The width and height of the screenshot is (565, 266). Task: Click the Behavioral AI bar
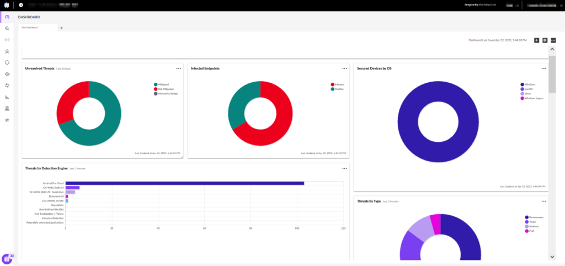click(x=67, y=196)
